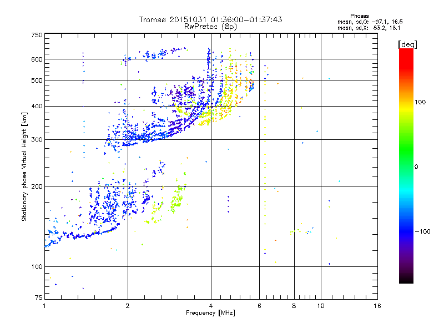The width and height of the screenshot is (444, 333).
Task: Click the colorbar tick label '-100'
Action: coord(422,231)
